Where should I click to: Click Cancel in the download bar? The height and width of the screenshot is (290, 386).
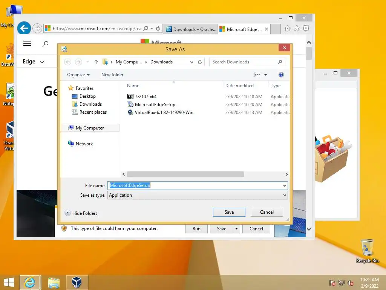coord(256,228)
